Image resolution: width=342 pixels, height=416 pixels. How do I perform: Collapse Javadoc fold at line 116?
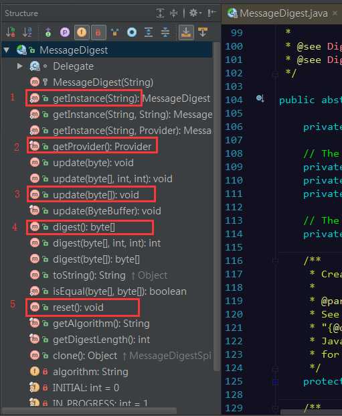[275, 261]
